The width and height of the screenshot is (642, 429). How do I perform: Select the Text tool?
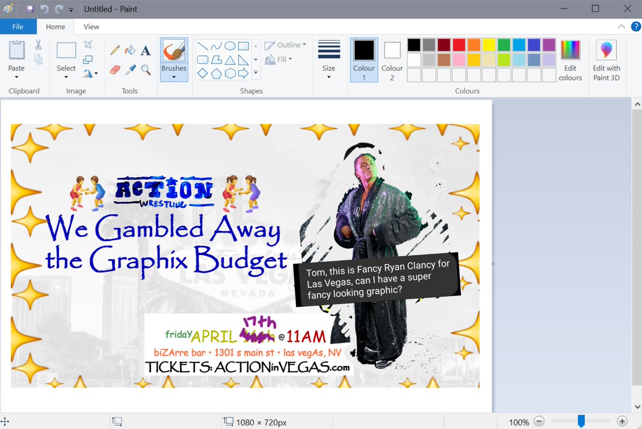coord(146,50)
